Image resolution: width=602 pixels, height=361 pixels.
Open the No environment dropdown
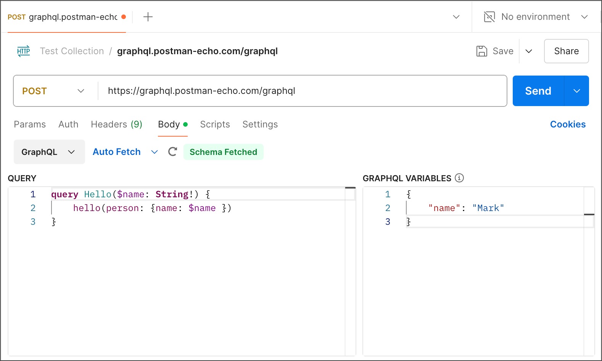point(536,17)
